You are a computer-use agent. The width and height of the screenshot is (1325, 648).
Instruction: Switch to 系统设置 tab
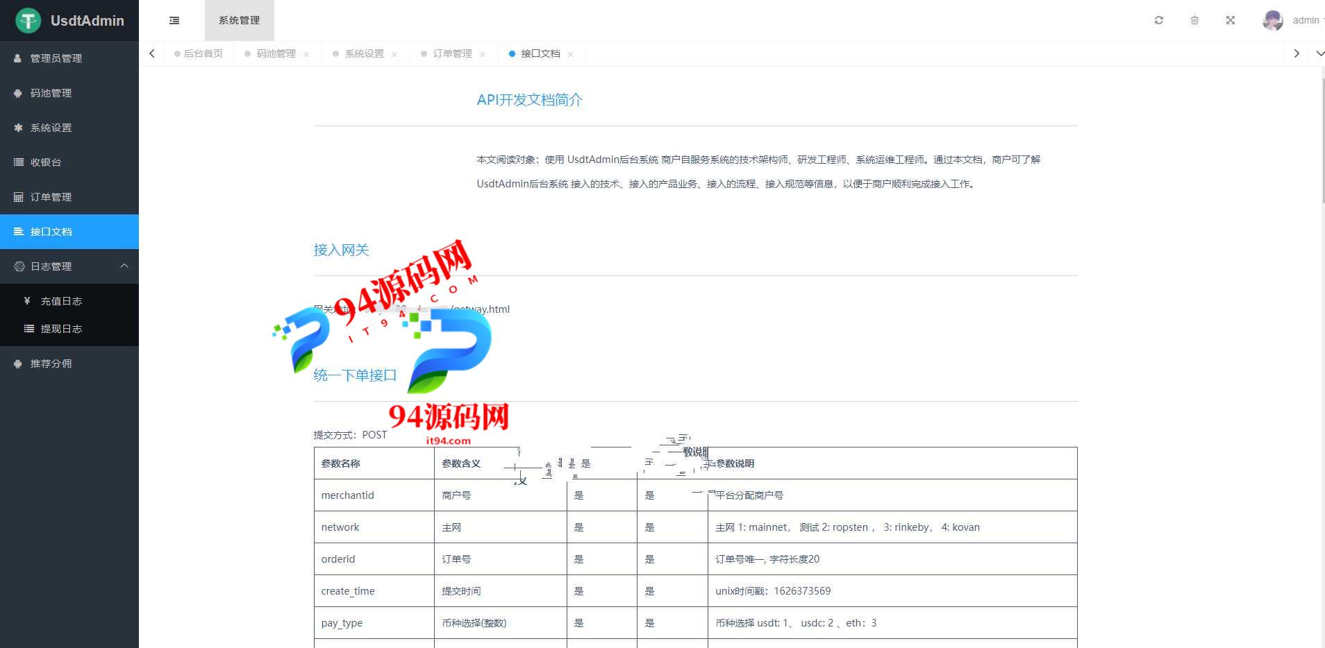(365, 53)
